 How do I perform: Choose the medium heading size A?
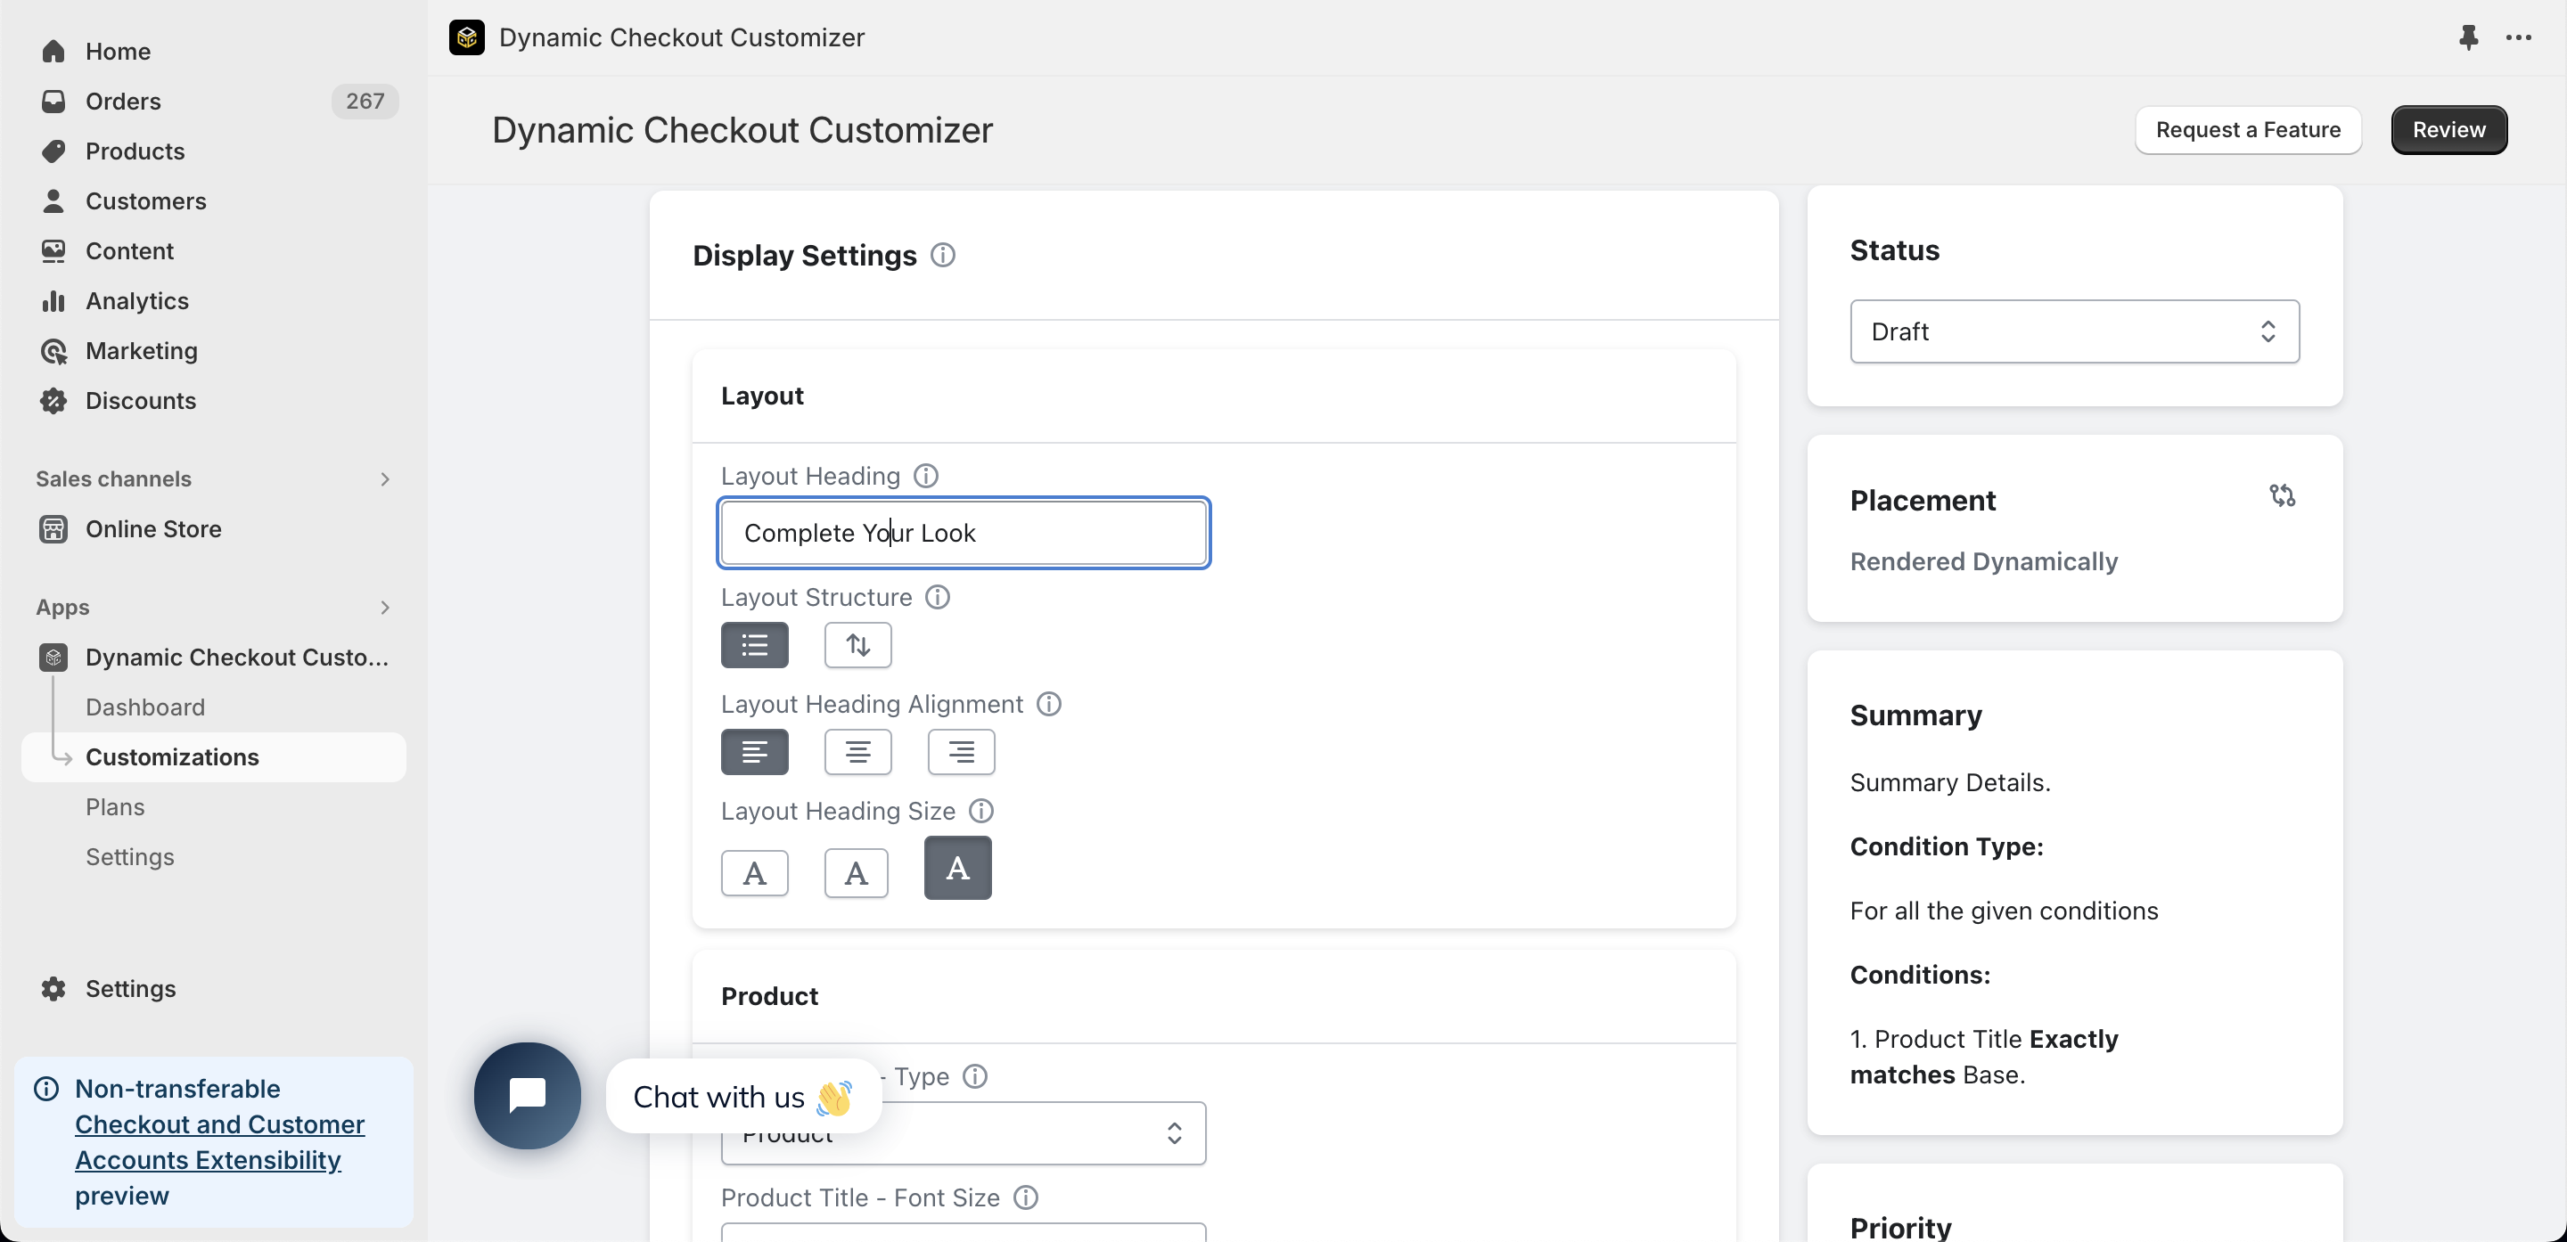coord(856,872)
